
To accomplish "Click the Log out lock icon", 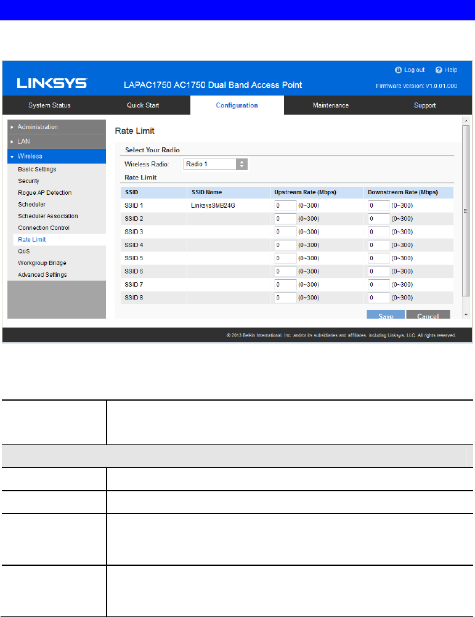I will pos(399,70).
